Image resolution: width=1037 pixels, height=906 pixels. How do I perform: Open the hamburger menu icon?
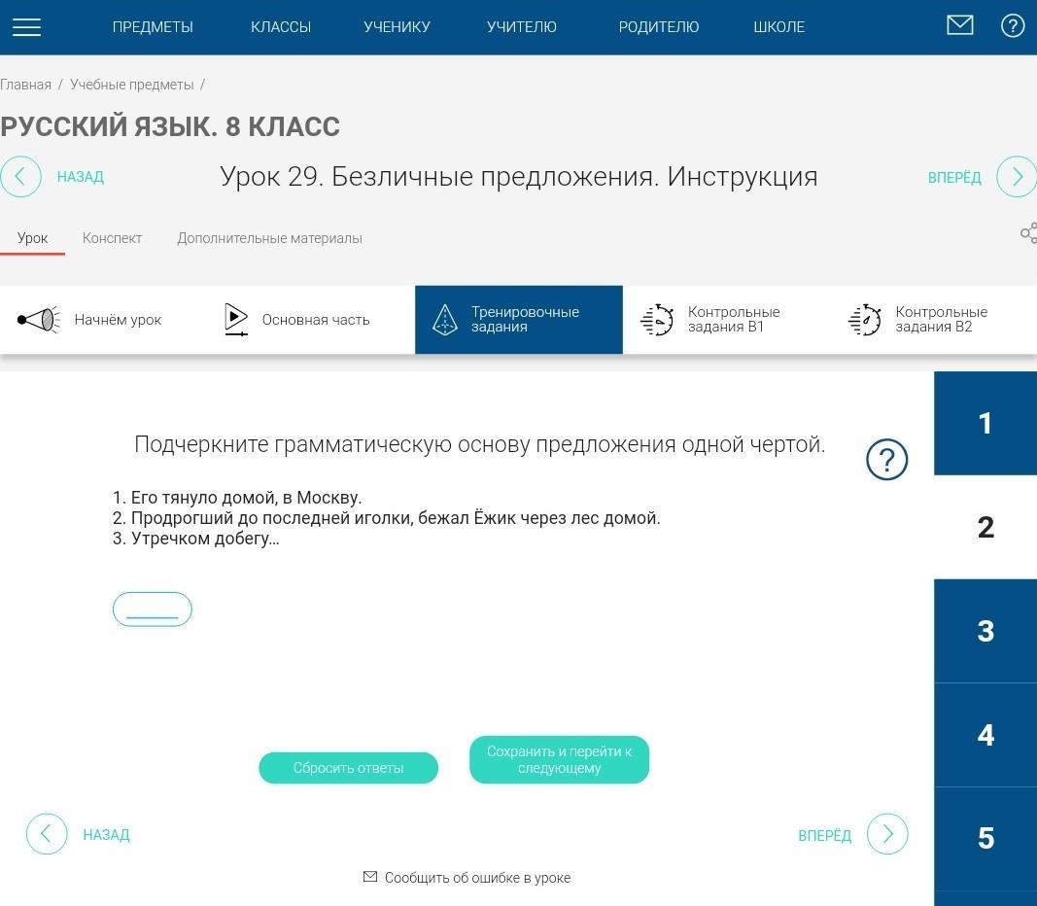point(26,27)
